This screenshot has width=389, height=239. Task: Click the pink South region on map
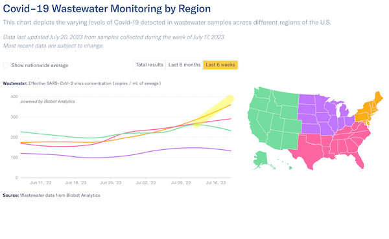click(333, 146)
